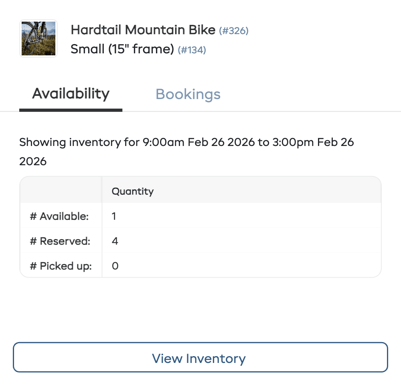Viewport: 401px width, 389px height.
Task: Click the reserved quantity value 4
Action: tap(114, 241)
